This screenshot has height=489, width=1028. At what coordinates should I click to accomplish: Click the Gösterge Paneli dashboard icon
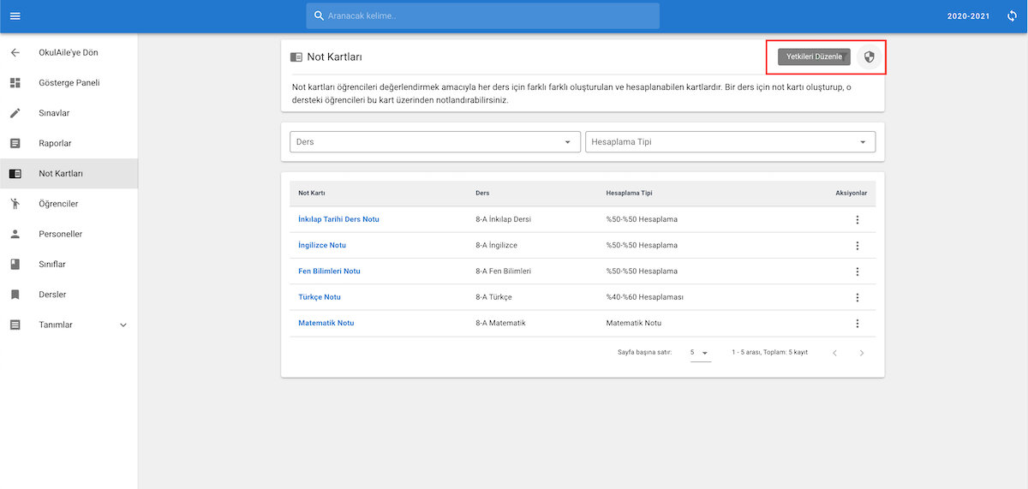coord(15,83)
